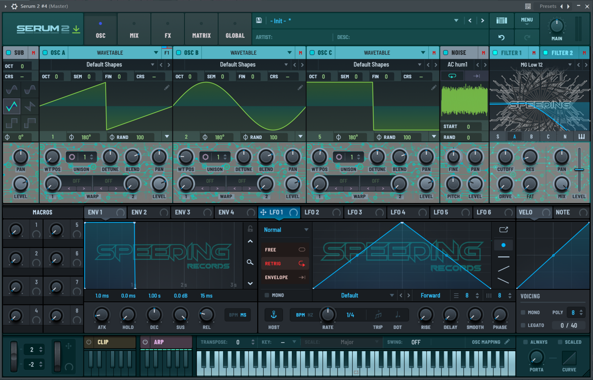Click the pencil edit icon in OSC A
The height and width of the screenshot is (380, 593).
coord(167,87)
